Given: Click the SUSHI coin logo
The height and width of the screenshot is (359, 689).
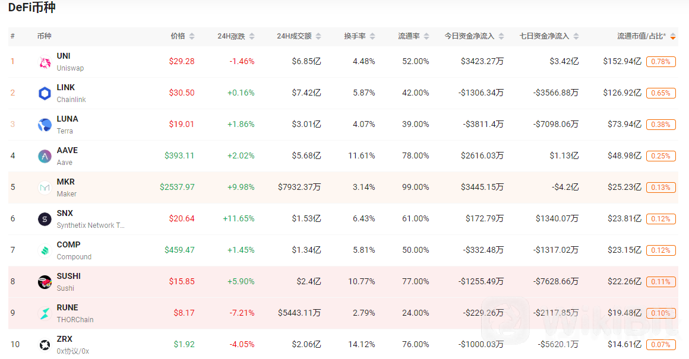Looking at the screenshot, I should [x=45, y=282].
